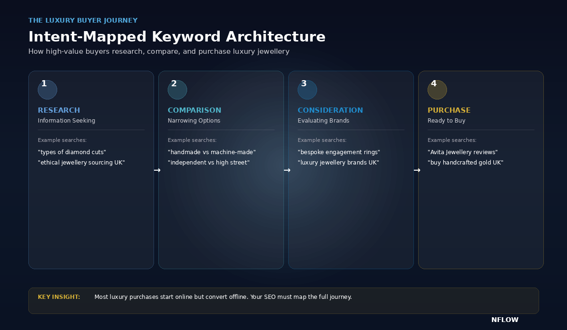Click "independent vs high street" example search

[x=208, y=163]
